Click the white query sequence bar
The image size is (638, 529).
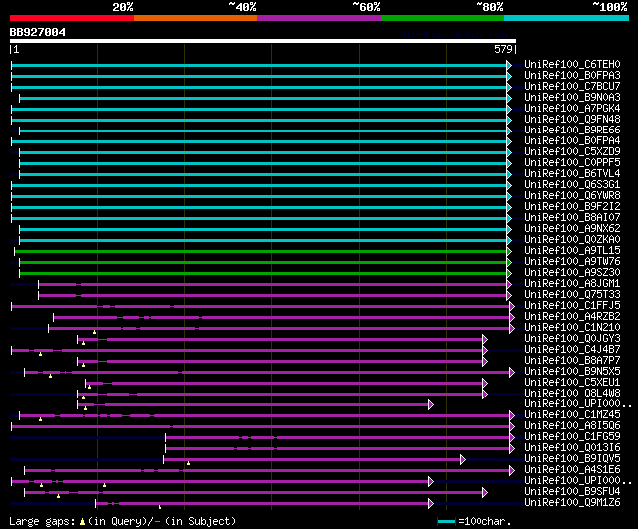263,41
